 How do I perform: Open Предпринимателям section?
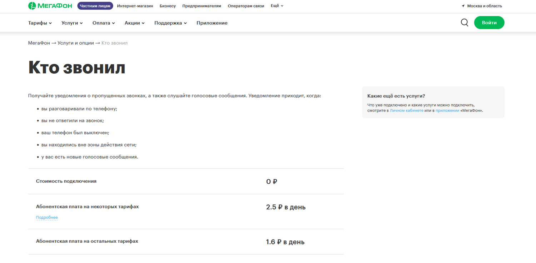(202, 6)
